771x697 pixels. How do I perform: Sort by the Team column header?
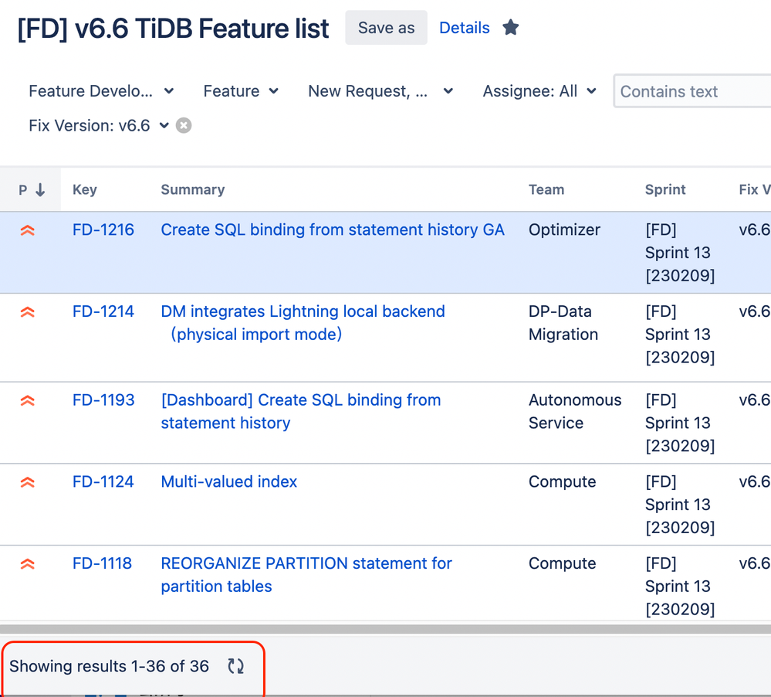(546, 190)
